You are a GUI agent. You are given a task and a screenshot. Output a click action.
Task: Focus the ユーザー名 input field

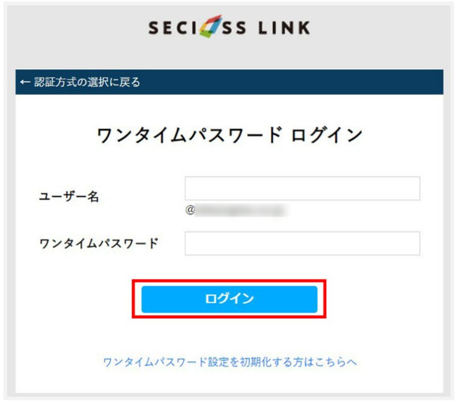click(302, 188)
